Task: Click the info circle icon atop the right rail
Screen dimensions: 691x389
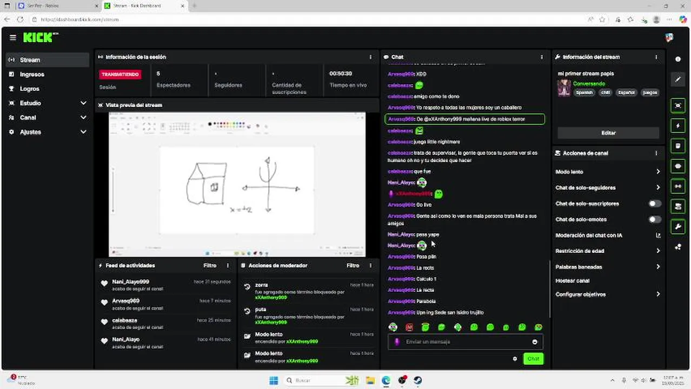Action: pos(678,59)
